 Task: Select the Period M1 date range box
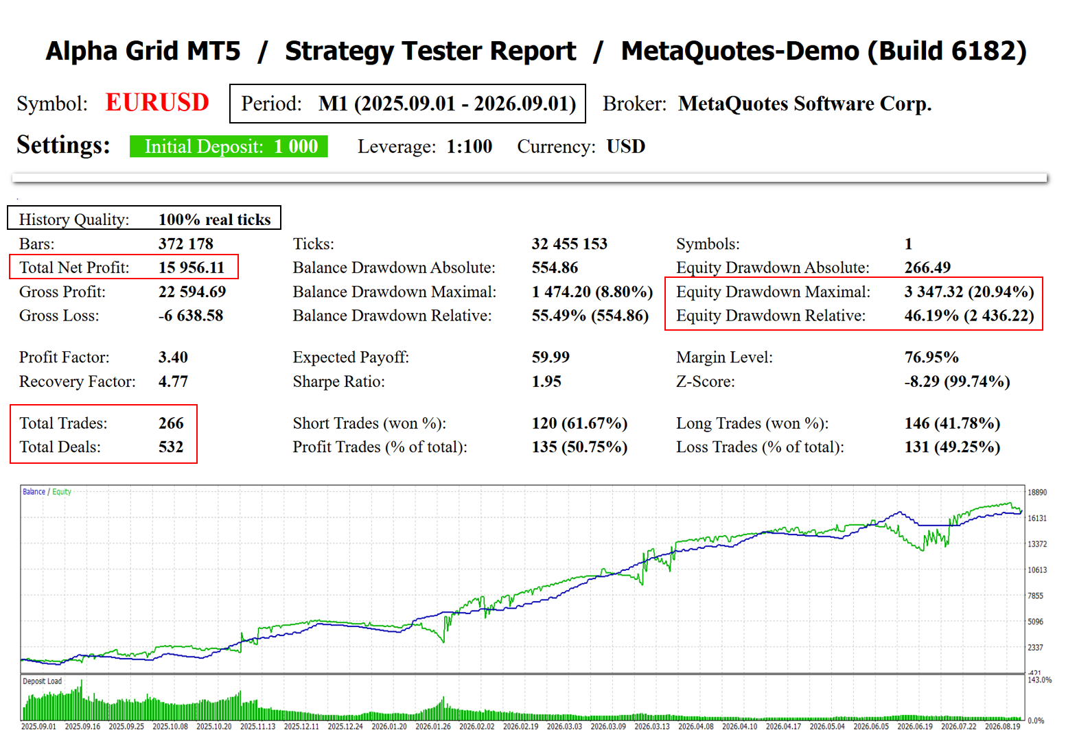407,104
